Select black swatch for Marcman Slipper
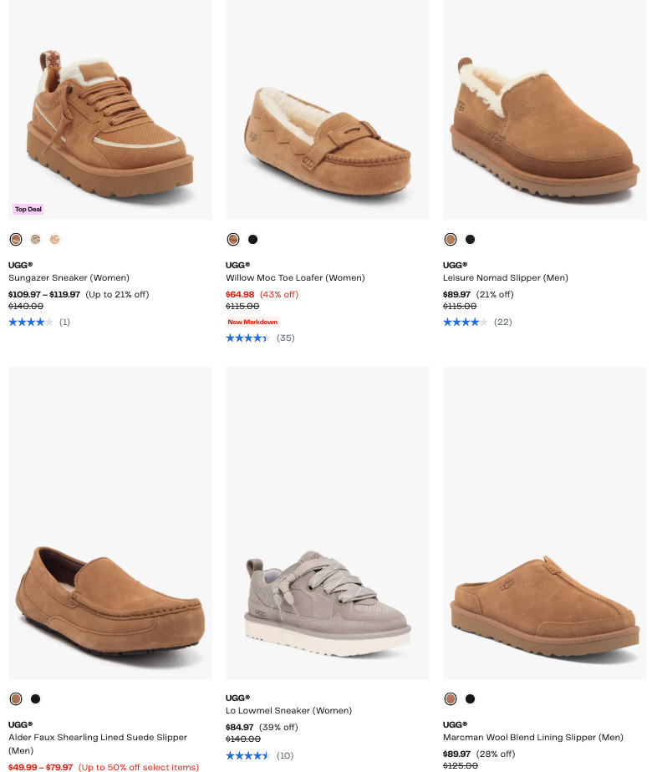 coord(471,699)
